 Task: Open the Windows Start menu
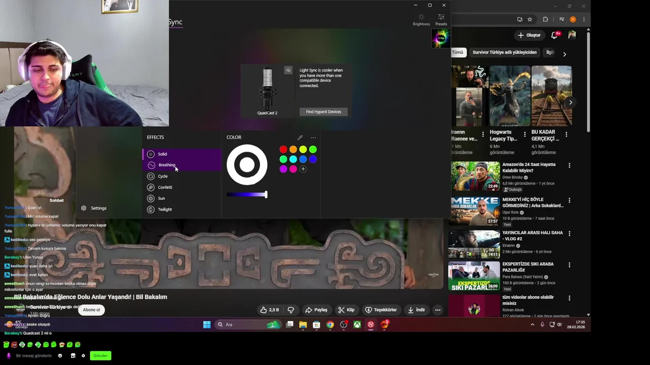click(x=207, y=324)
